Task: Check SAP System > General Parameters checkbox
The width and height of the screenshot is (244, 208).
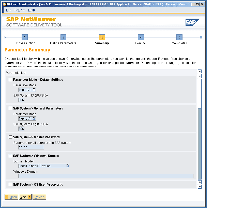Action: [x=10, y=108]
